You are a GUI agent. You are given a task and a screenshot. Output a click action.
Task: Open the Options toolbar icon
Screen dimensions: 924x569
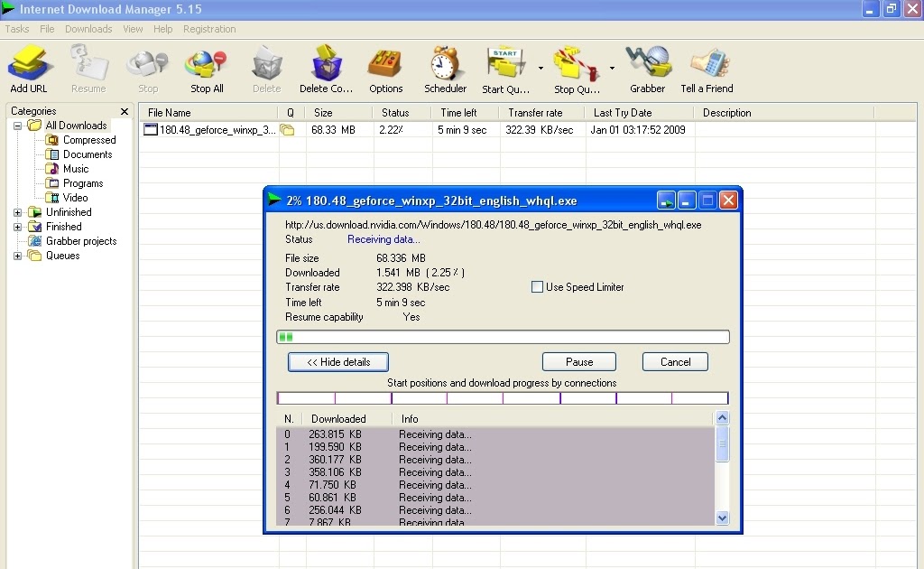384,64
